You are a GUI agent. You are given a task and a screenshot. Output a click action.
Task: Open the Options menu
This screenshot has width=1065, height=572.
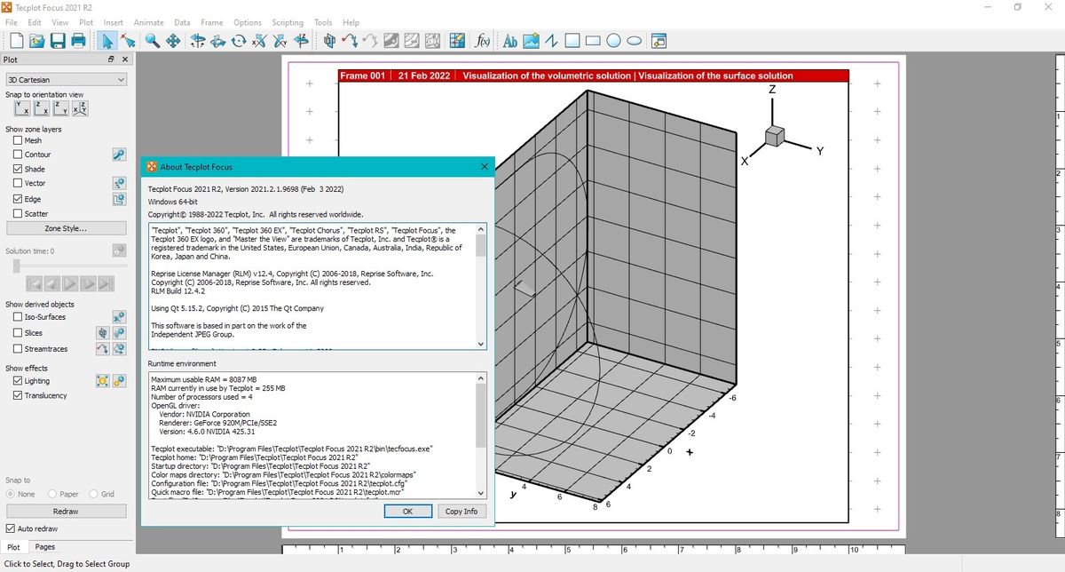click(x=248, y=22)
